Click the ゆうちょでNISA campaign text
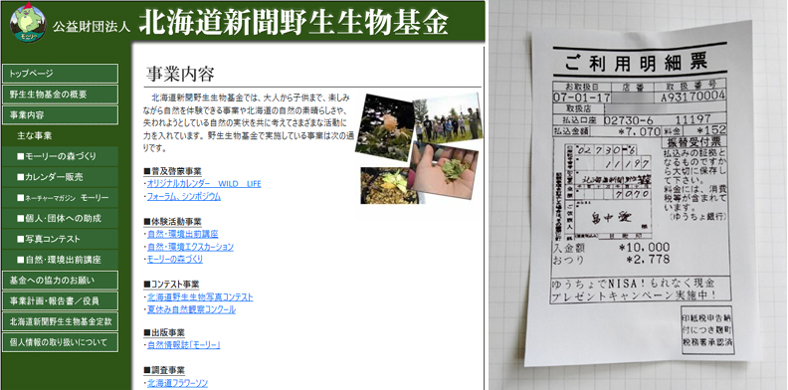 point(633,289)
